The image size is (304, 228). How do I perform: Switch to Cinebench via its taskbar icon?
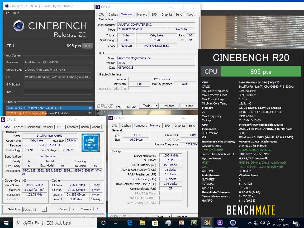[233, 223]
